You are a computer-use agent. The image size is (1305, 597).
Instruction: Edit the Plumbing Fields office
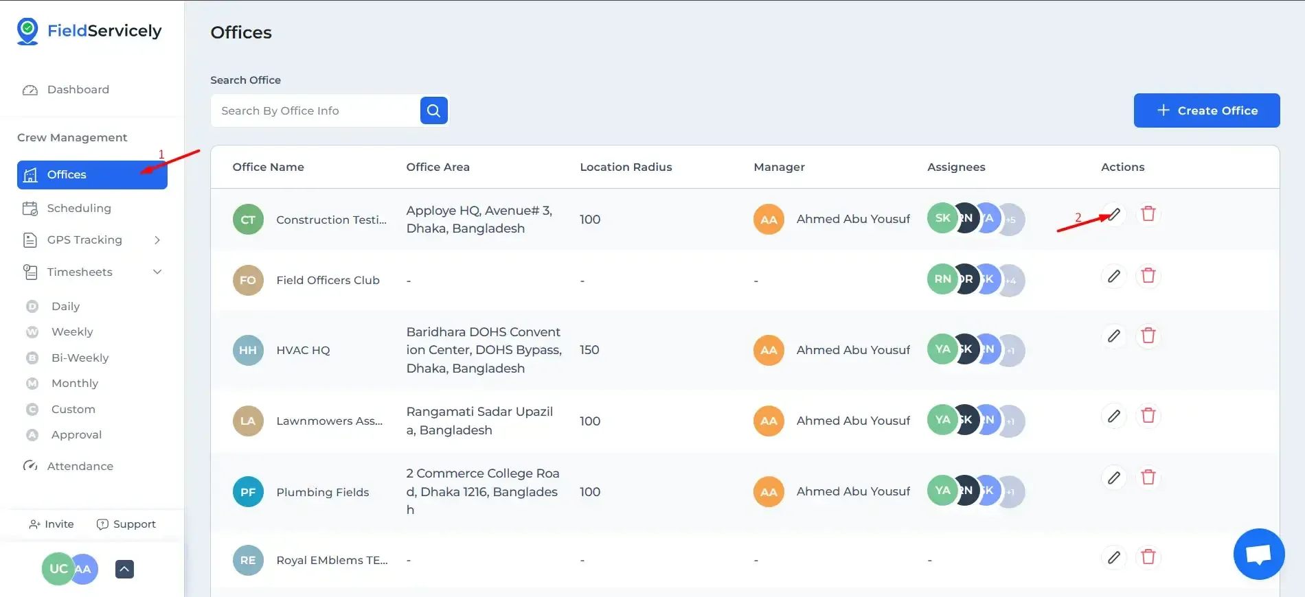point(1114,478)
